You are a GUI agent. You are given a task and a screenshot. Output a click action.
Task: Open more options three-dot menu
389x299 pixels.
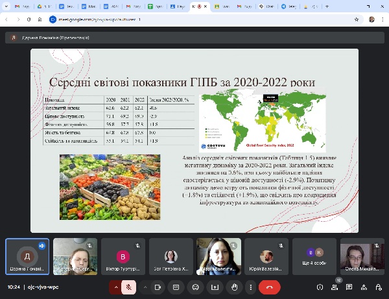pyautogui.click(x=250, y=287)
